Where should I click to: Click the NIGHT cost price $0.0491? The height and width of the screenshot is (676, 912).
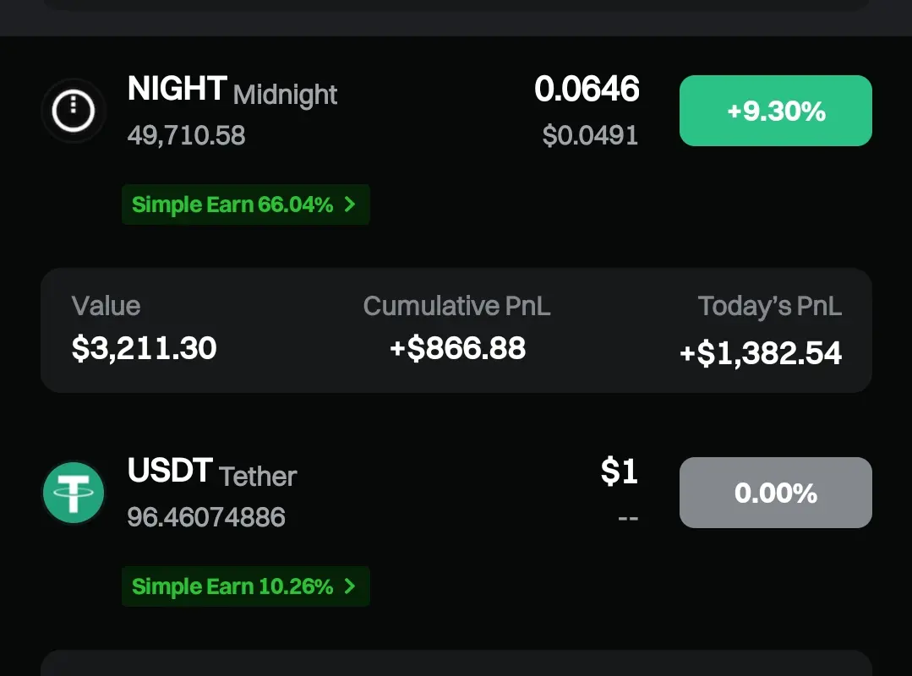pos(590,135)
